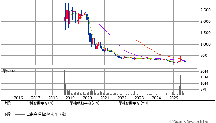Click the 20M volume axis label
Screen dimensions: 216x123
click(204, 71)
